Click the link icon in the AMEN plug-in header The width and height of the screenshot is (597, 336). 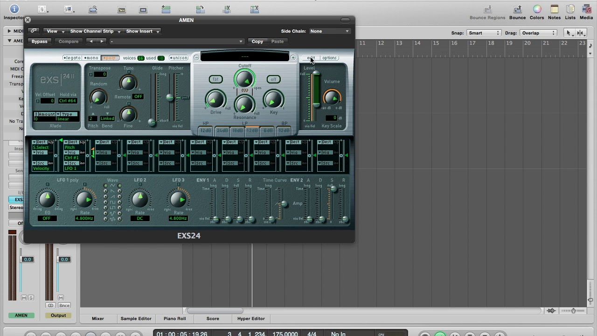pos(33,31)
